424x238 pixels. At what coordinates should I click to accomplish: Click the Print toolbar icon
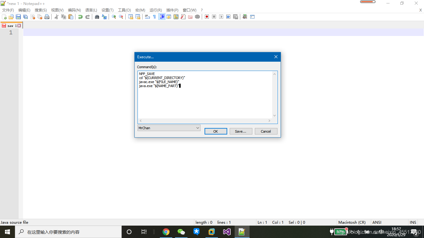pos(47,17)
